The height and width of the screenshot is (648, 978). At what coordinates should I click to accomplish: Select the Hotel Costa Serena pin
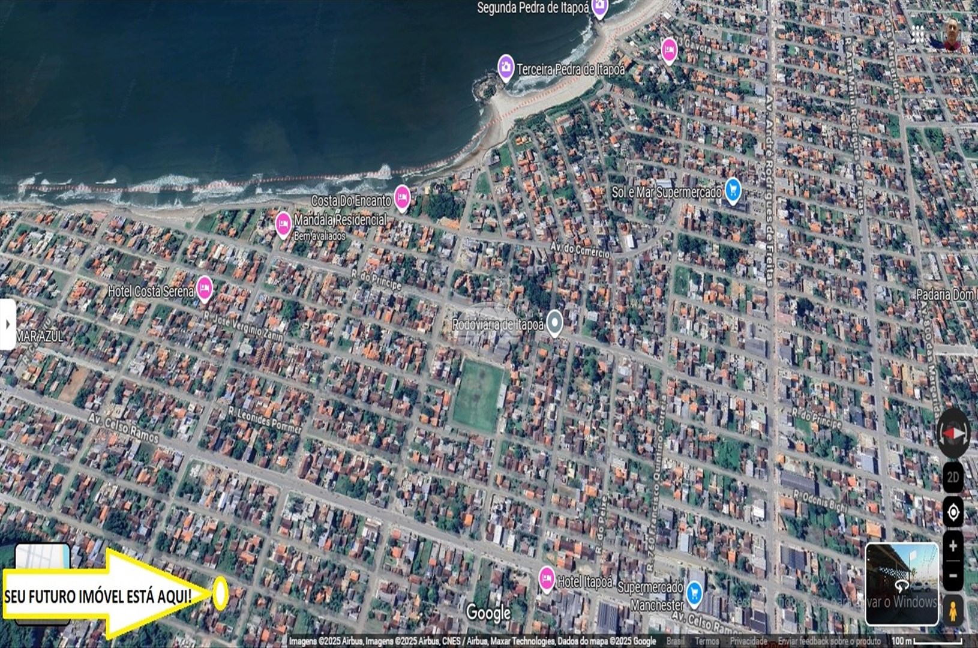(x=205, y=289)
